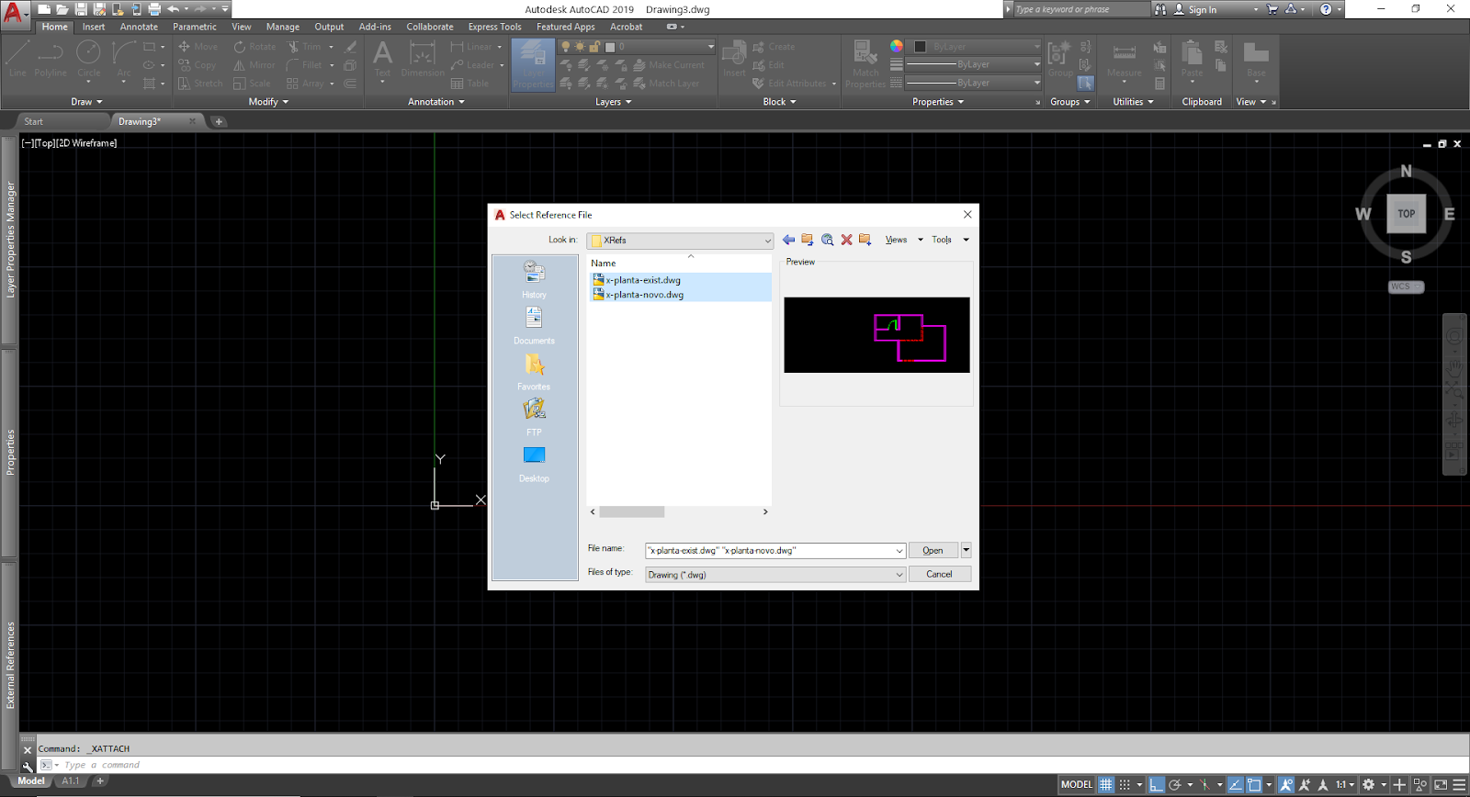Expand the Layers panel dropdown
Image resolution: width=1470 pixels, height=797 pixels.
613,102
